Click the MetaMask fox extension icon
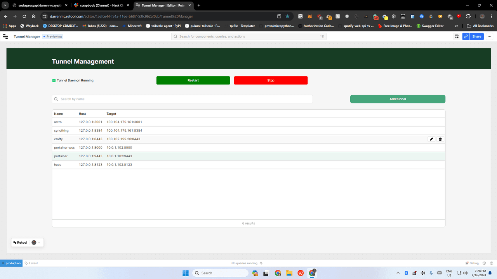The height and width of the screenshot is (279, 497). tap(310, 17)
